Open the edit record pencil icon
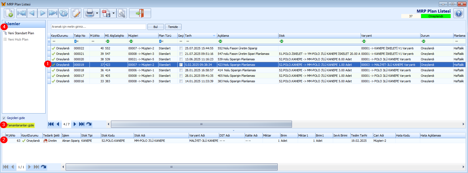Viewport: 468px width, 173px height. click(x=76, y=13)
